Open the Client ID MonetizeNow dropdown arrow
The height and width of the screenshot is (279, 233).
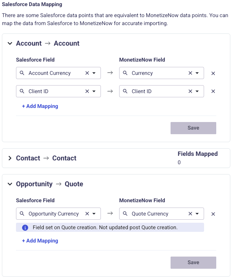tap(197, 91)
